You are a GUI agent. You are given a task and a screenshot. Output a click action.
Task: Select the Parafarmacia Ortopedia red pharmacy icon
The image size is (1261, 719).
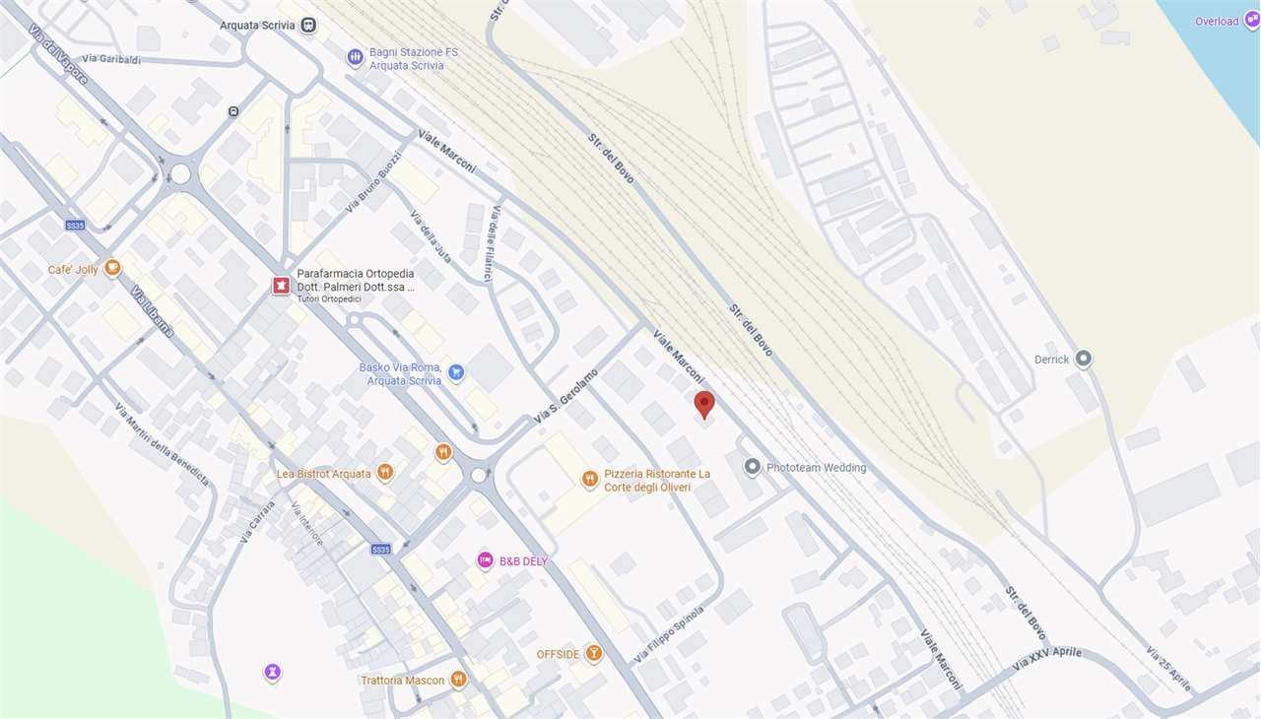pyautogui.click(x=282, y=286)
